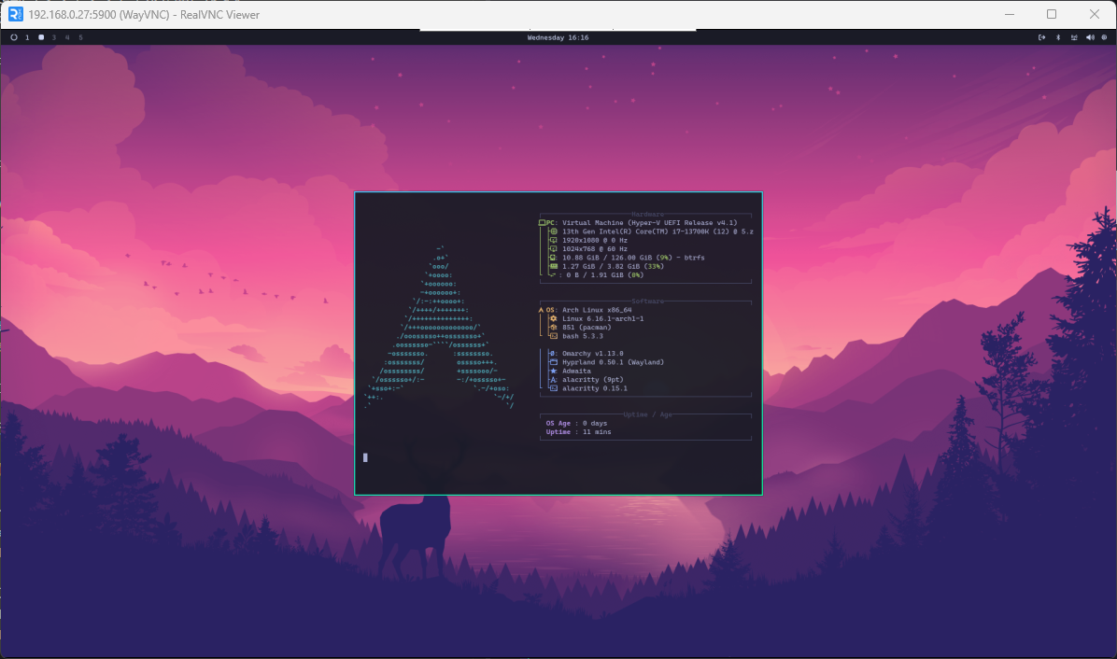
Task: Open the Bluetooth tray icon
Action: pyautogui.click(x=1058, y=37)
